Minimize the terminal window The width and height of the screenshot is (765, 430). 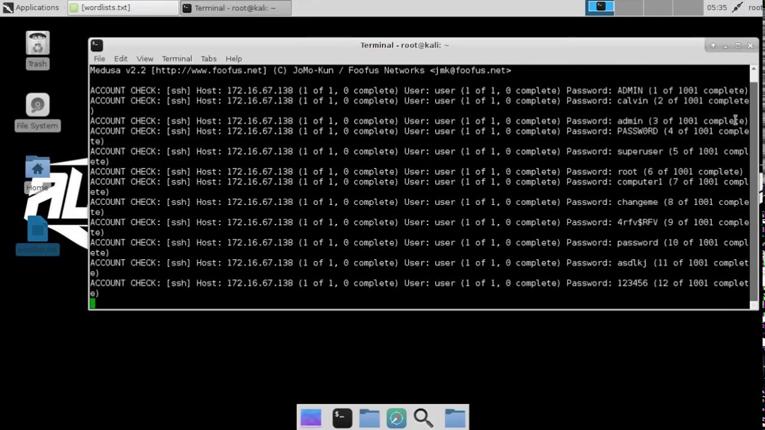click(x=725, y=45)
